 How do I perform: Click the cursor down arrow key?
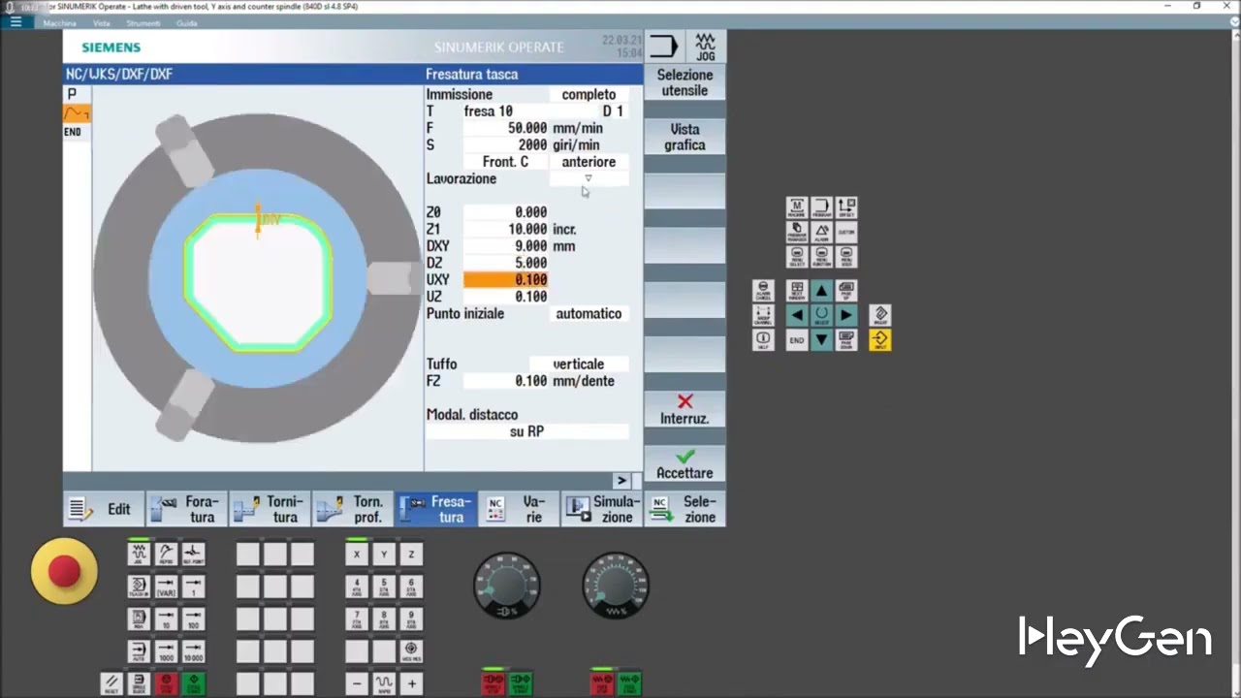pos(822,339)
